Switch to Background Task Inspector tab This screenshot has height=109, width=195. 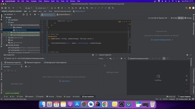(55, 63)
